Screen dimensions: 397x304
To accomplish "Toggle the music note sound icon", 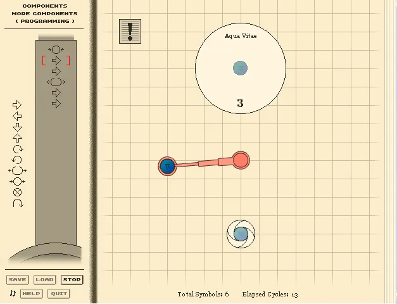I will (12, 293).
